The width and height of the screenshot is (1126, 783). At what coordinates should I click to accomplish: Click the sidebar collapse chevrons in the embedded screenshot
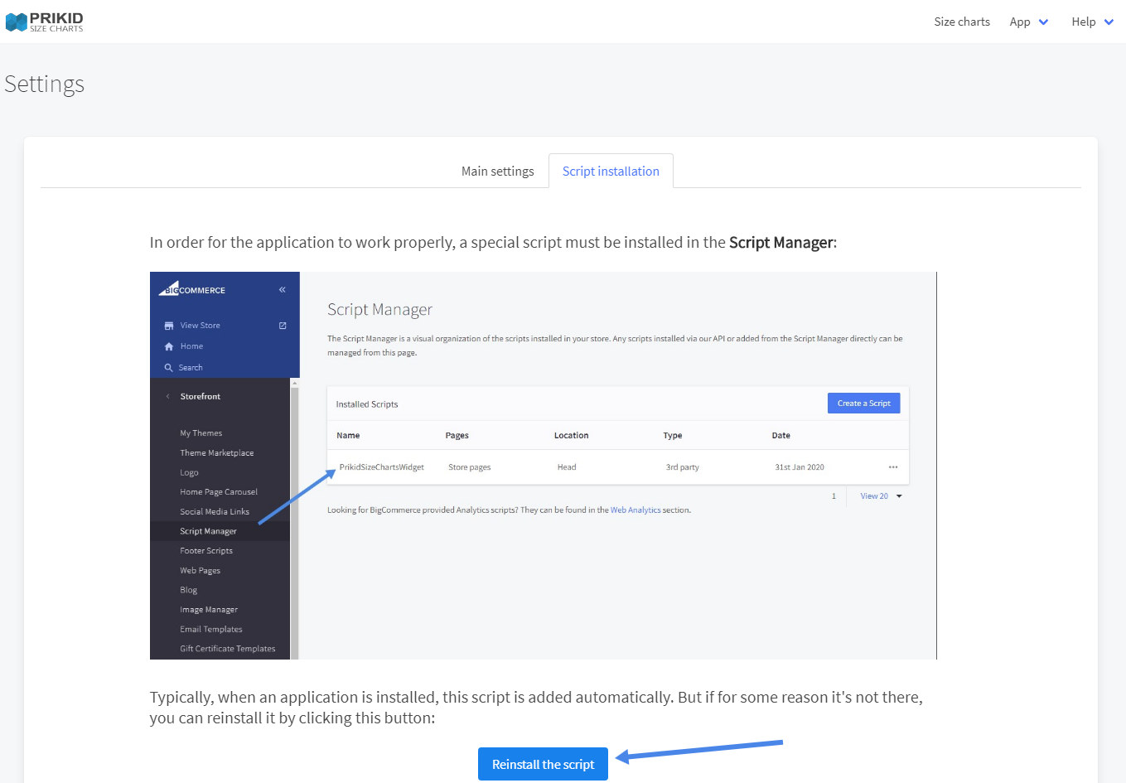[283, 289]
